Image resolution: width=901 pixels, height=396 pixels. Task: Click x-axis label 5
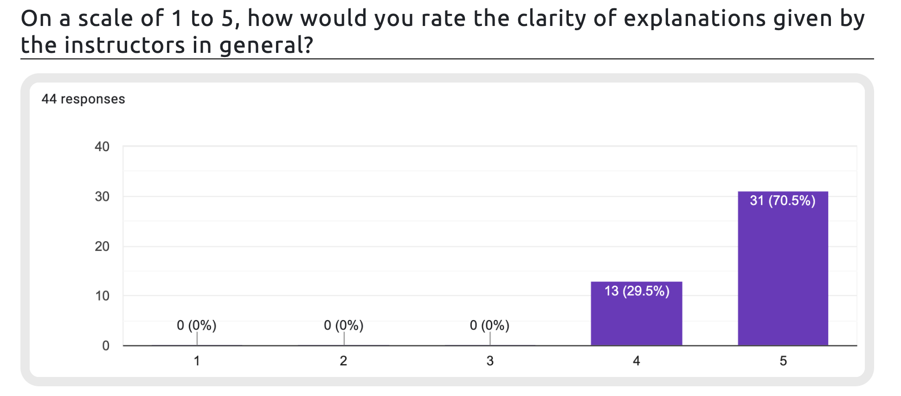tap(783, 361)
